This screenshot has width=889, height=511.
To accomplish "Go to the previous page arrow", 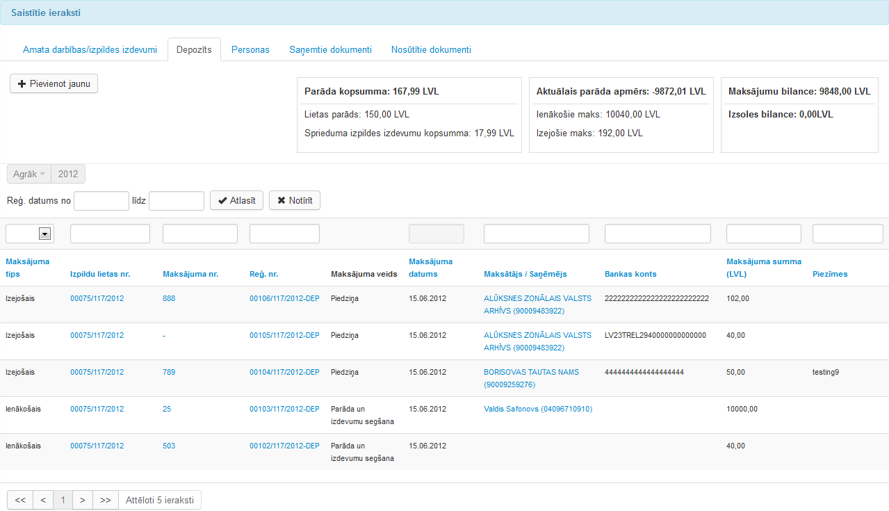I will coord(43,500).
